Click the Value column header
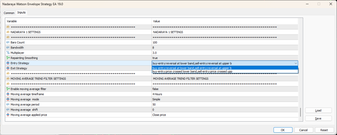 [x=225, y=21]
